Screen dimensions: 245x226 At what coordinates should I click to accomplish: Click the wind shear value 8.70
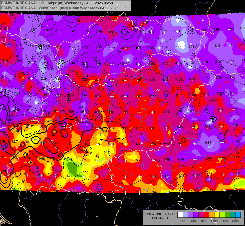[x=111, y=160]
